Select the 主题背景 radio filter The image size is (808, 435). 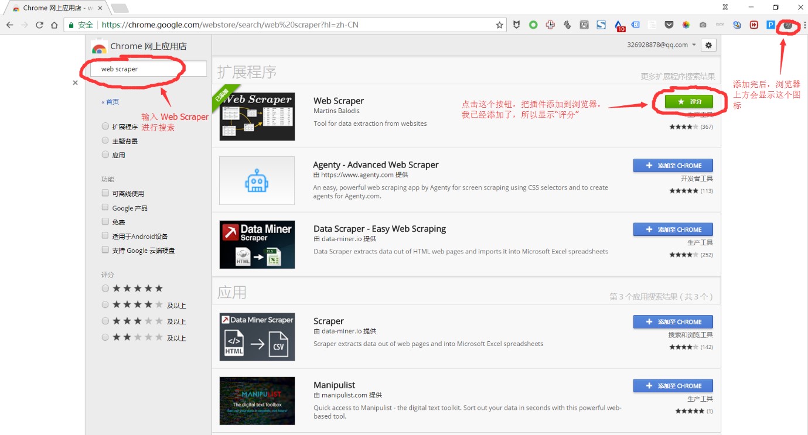[105, 141]
